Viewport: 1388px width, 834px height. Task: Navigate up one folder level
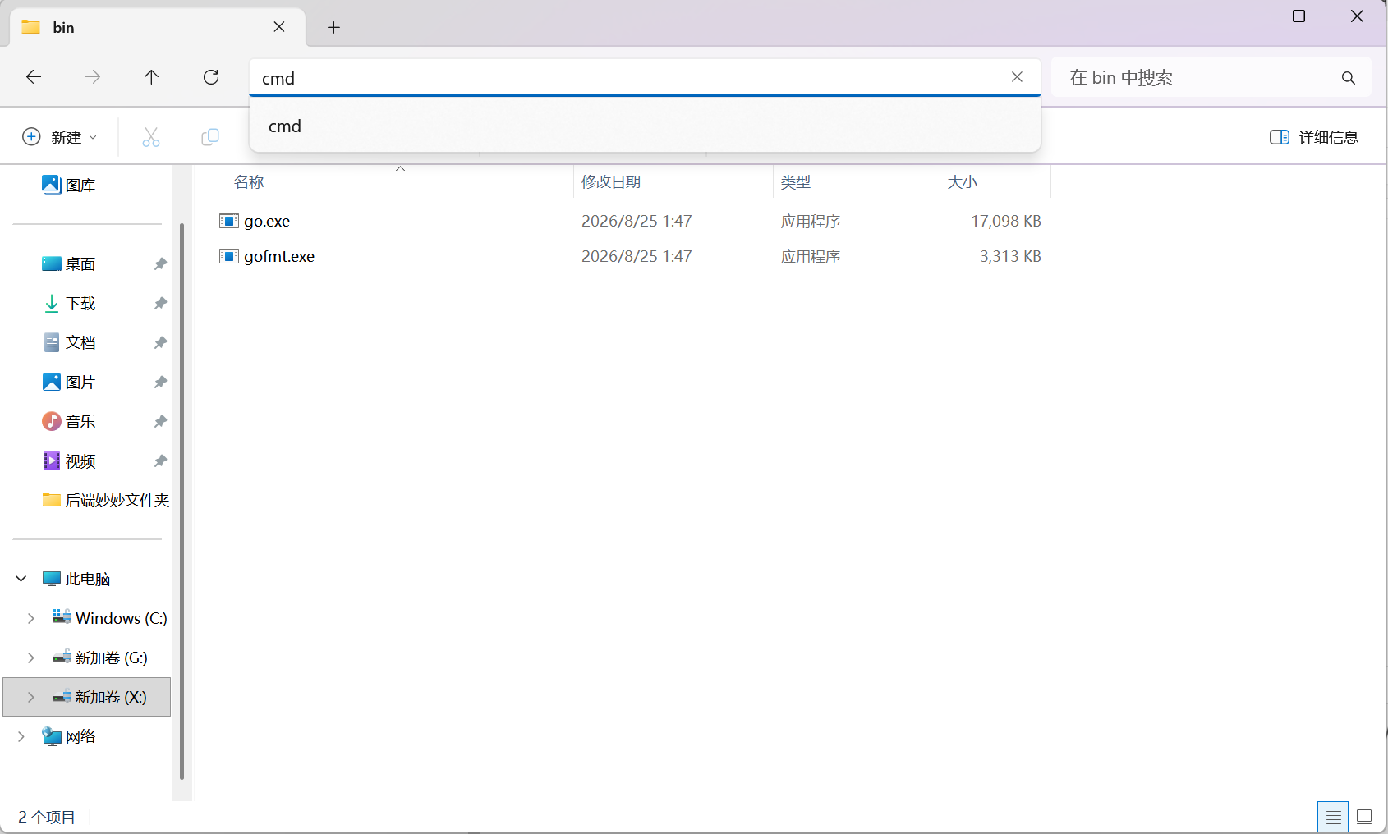[151, 77]
